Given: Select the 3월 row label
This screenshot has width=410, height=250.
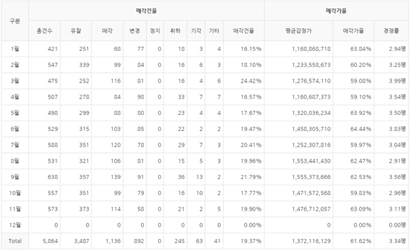Looking at the screenshot, I should [x=15, y=81].
